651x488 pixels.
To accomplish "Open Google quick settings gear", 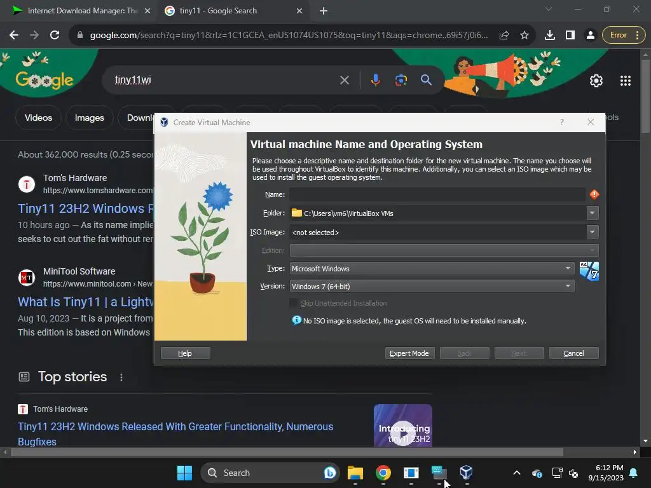I will (596, 81).
